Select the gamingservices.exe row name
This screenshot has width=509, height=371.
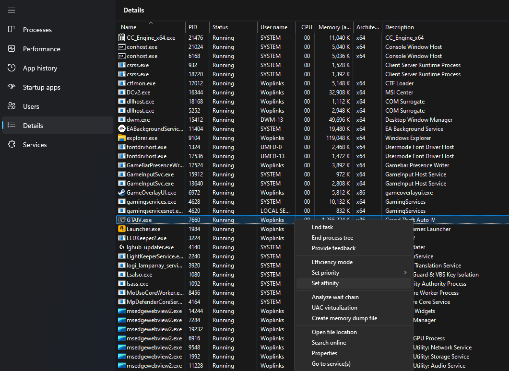pos(151,202)
